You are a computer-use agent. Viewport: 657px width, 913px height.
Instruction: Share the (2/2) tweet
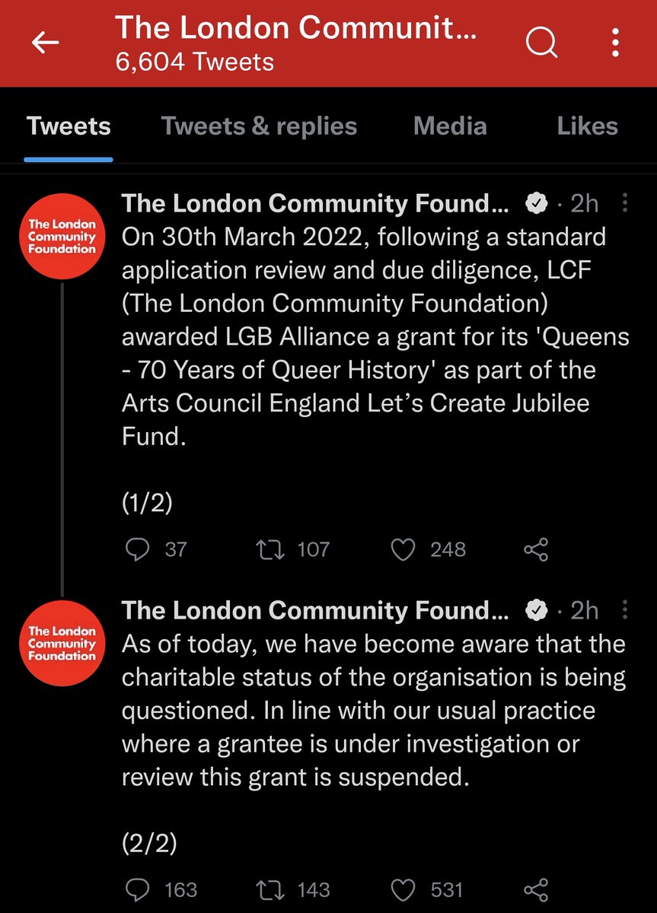pos(536,889)
